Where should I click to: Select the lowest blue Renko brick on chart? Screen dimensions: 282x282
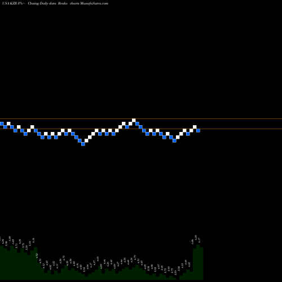pyautogui.click(x=83, y=144)
